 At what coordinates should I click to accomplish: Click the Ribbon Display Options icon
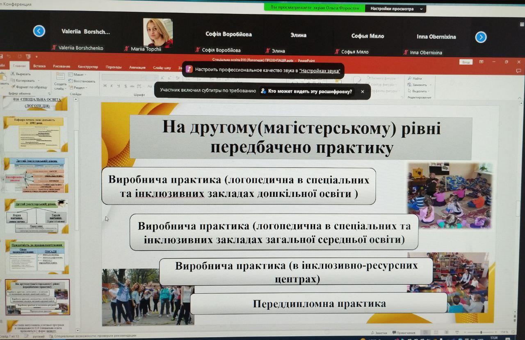point(481,62)
